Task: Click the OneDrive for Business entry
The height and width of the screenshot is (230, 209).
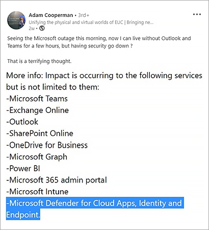Action: 47,145
